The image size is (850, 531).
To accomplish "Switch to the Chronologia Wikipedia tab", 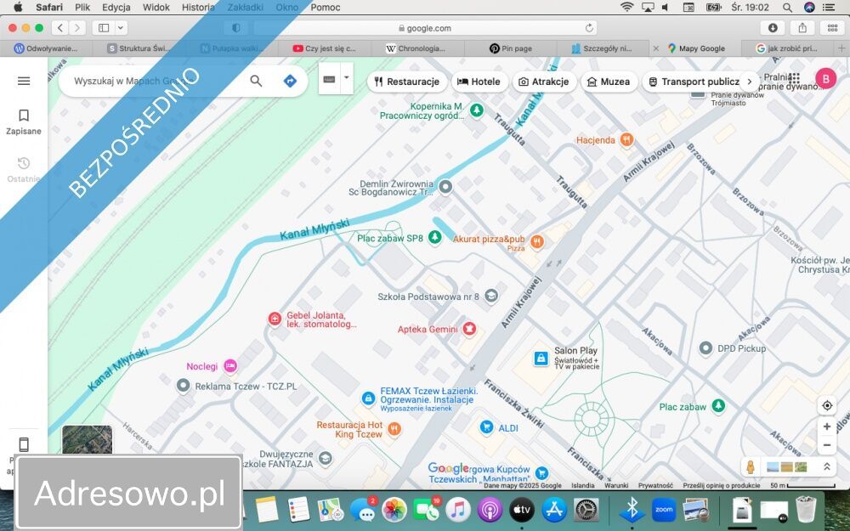I will 417,48.
